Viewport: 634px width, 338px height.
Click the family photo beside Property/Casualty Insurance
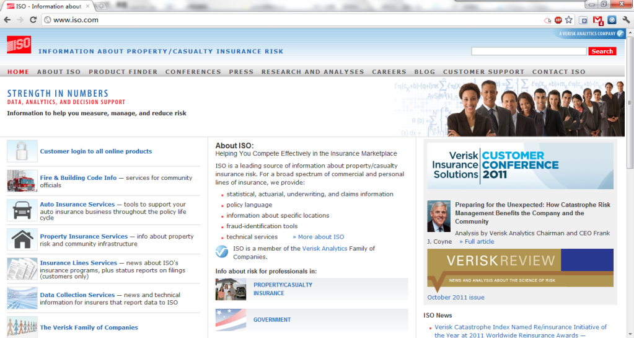(x=231, y=289)
